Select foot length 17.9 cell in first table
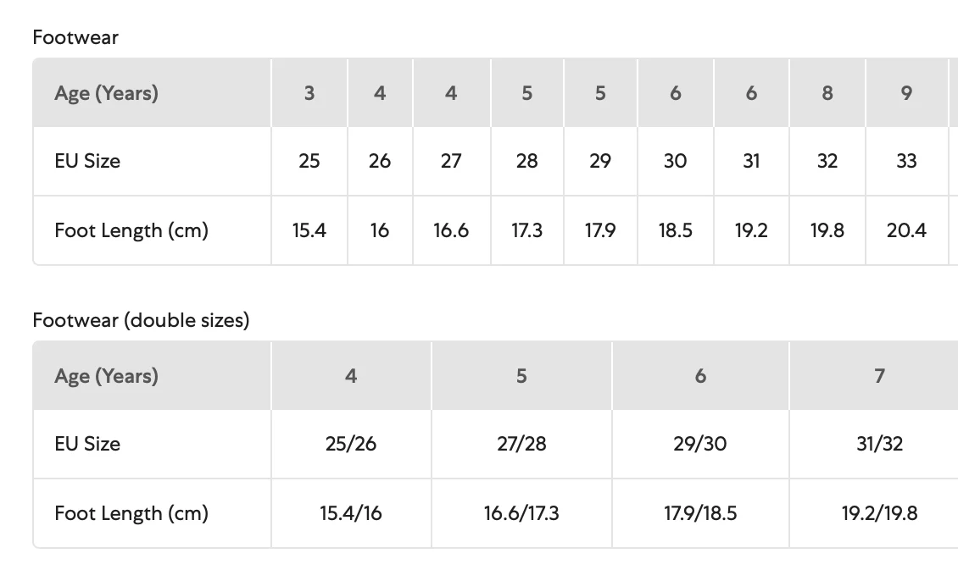The height and width of the screenshot is (581, 958). tap(600, 230)
